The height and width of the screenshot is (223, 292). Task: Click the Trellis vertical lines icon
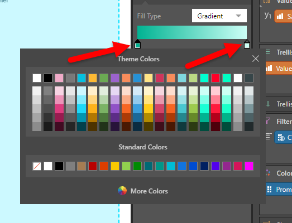[268, 104]
